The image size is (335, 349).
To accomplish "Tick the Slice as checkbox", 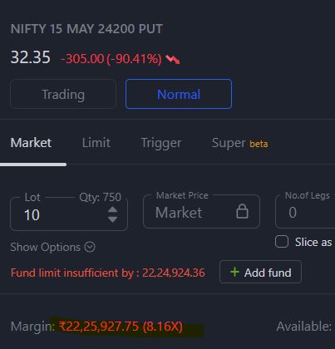I will (282, 242).
